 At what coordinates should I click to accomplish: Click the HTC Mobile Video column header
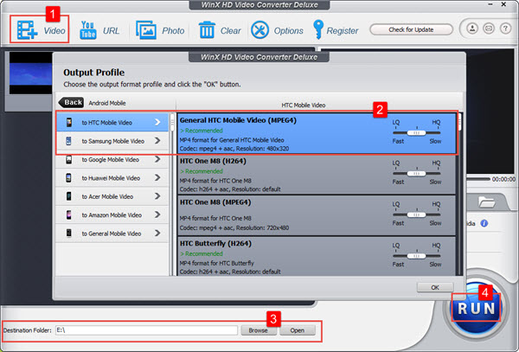304,105
